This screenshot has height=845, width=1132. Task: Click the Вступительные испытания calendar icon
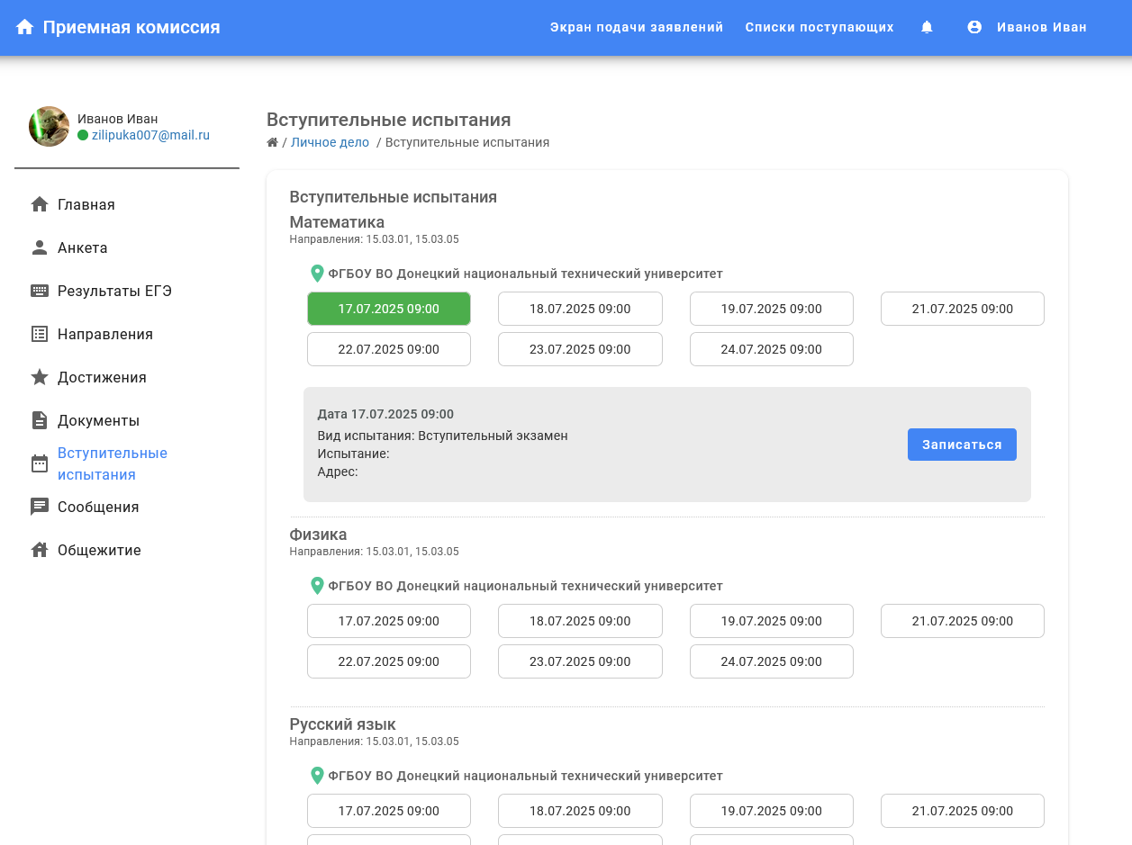tap(40, 463)
